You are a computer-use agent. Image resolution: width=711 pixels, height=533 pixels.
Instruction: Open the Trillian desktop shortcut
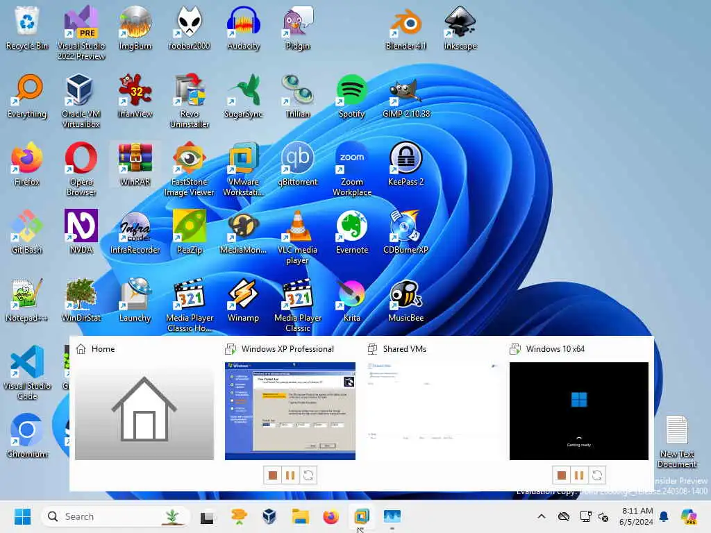tap(297, 96)
